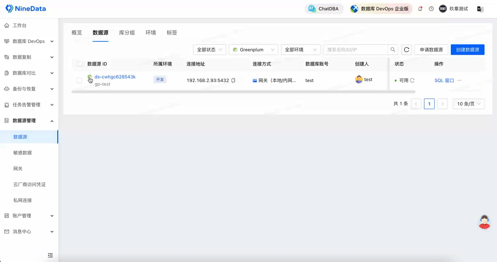Open ChatDBA assistant
The height and width of the screenshot is (262, 497).
coord(324,9)
